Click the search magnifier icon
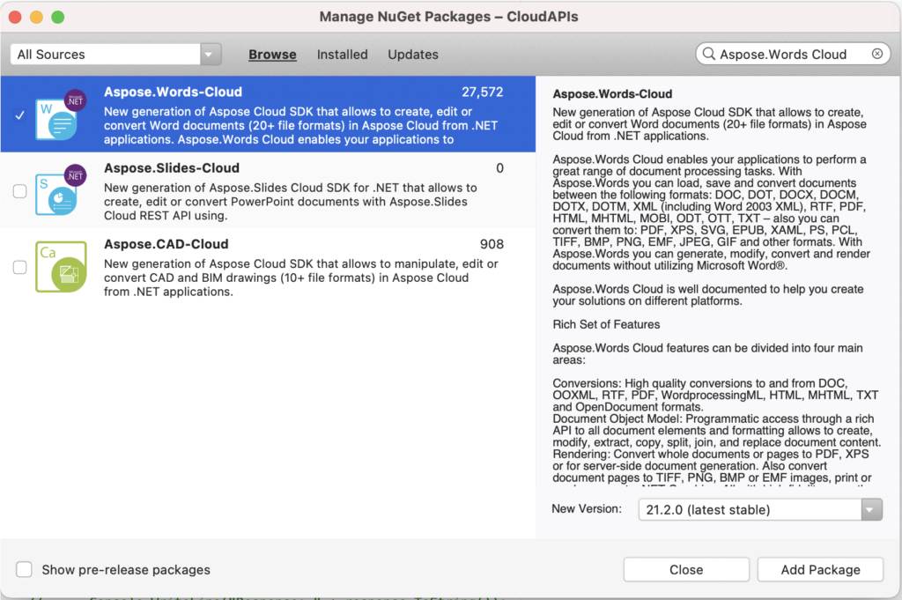902x600 pixels. pyautogui.click(x=708, y=55)
